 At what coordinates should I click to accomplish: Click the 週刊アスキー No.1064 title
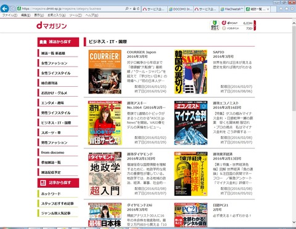(146, 105)
